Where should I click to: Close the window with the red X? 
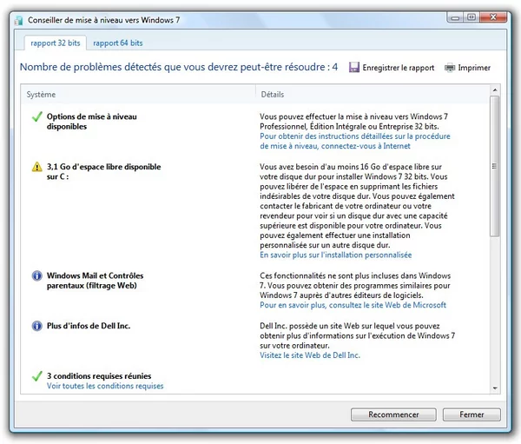tap(492, 17)
